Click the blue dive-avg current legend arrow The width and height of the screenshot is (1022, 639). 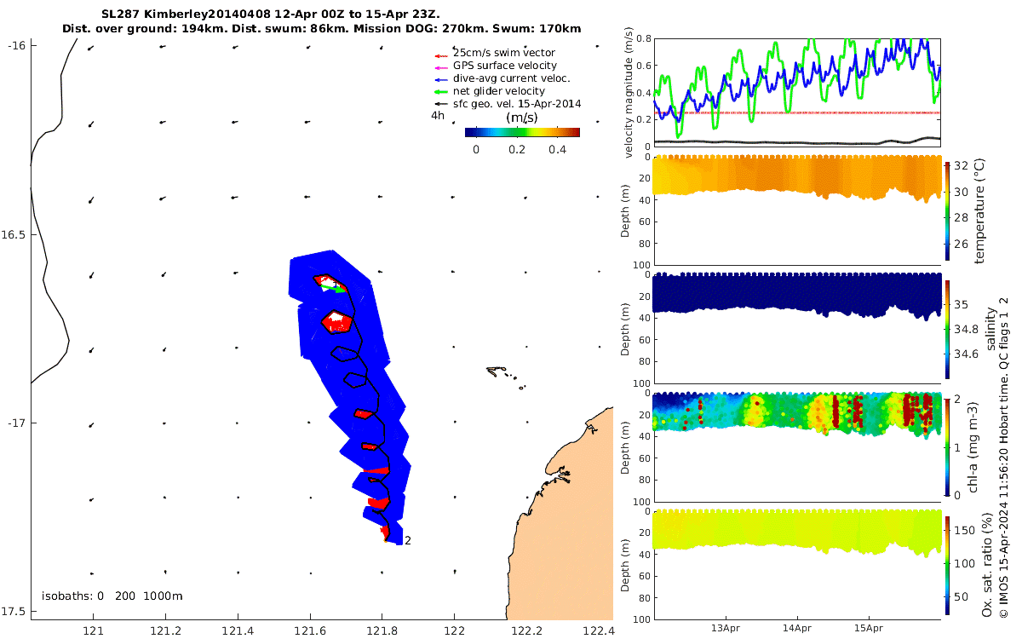coord(441,79)
